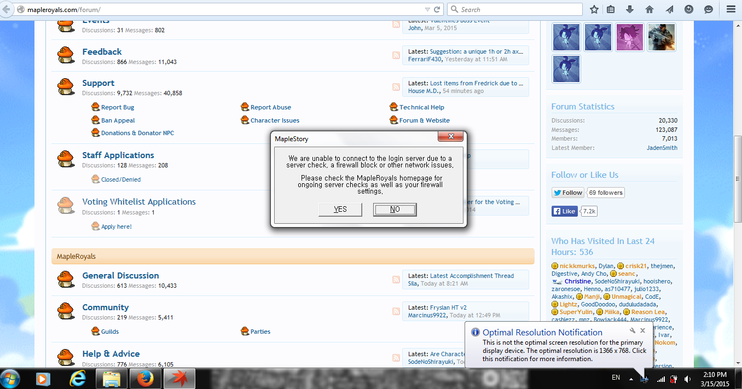This screenshot has height=389, width=742.
Task: Click the mushroom icon beside Community
Action: coord(66,311)
